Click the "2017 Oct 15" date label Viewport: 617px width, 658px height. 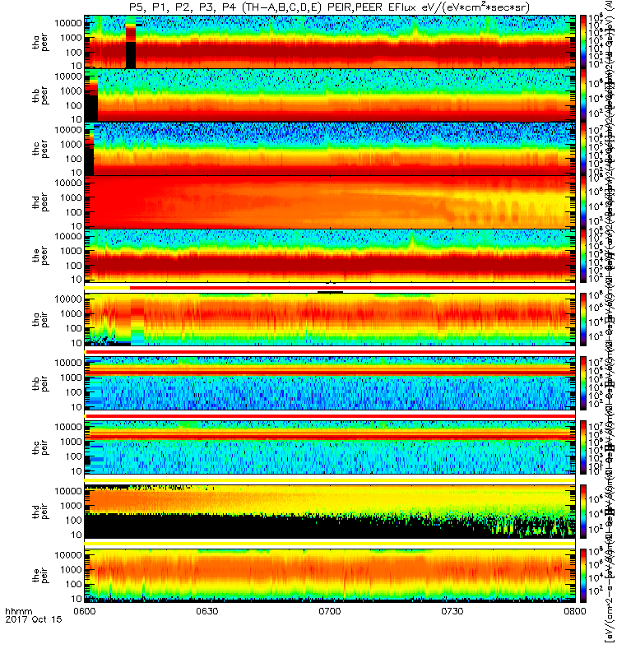(x=34, y=619)
